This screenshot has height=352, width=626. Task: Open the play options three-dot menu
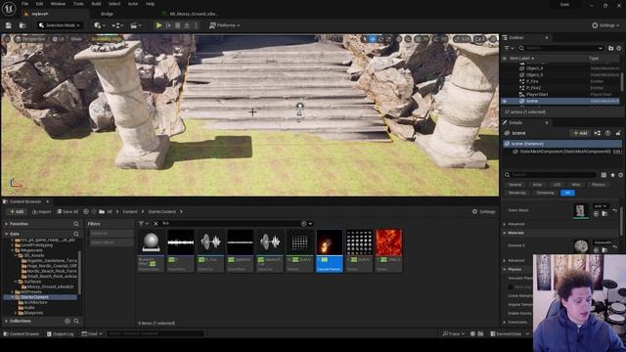(196, 25)
